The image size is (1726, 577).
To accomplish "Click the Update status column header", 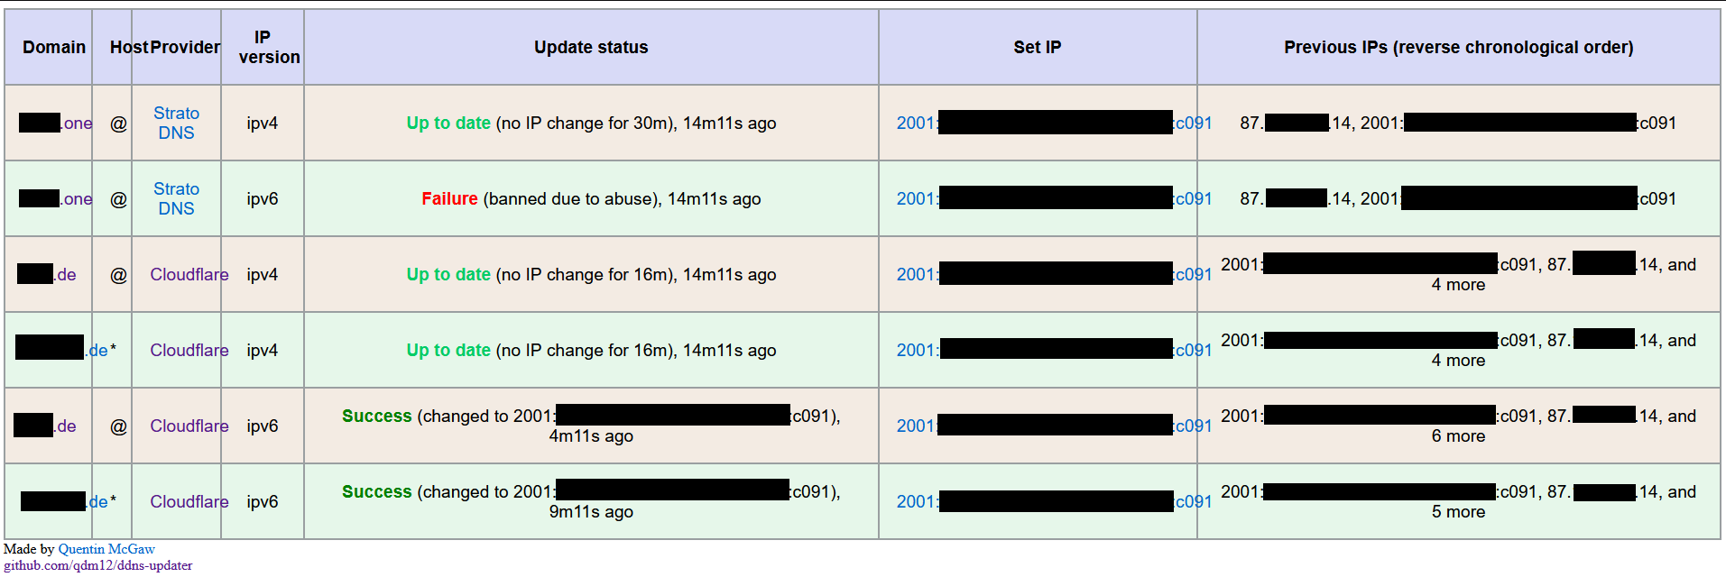I will tap(591, 47).
